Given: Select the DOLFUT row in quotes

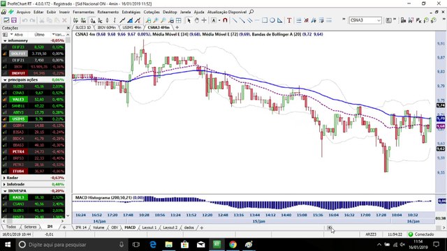Looking at the screenshot, I should click(x=33, y=54).
